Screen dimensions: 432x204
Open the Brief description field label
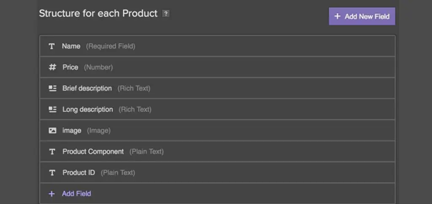point(87,88)
